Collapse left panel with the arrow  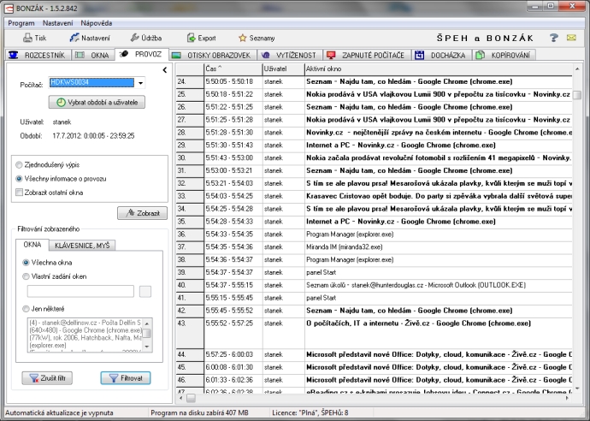[165, 69]
